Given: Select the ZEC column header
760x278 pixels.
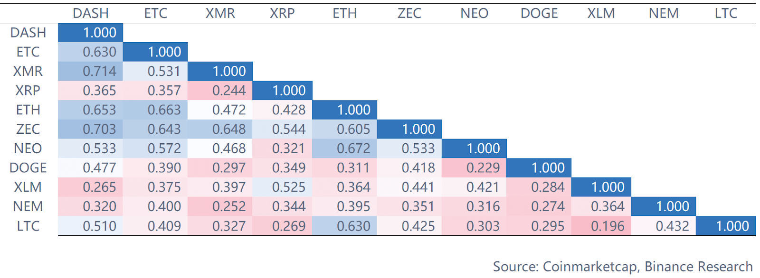Looking at the screenshot, I should click(x=409, y=13).
